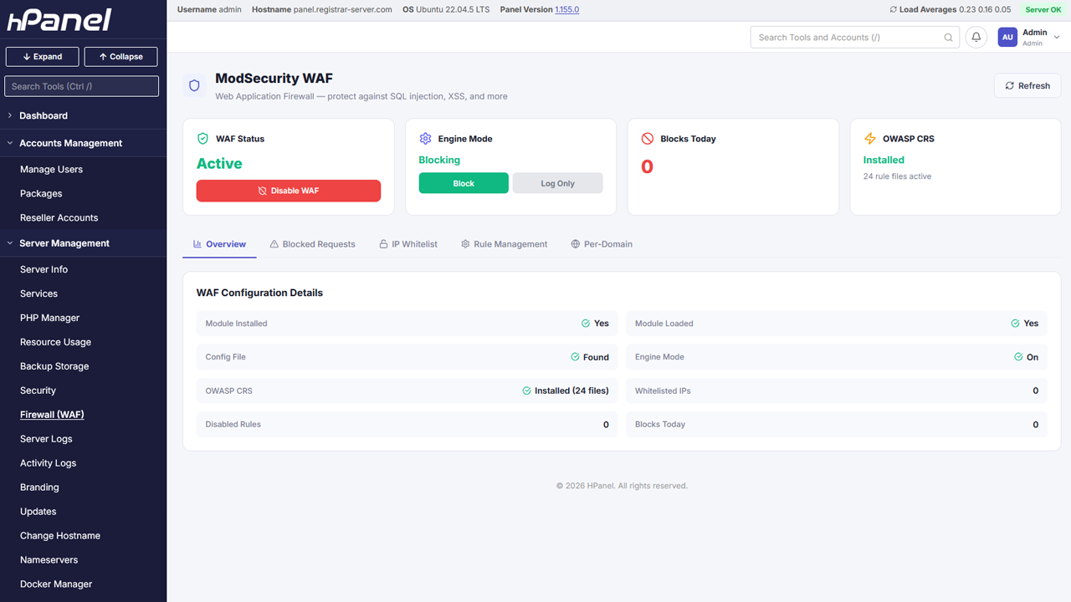1071x602 pixels.
Task: Open Reseller Accounts in sidebar
Action: (x=59, y=217)
